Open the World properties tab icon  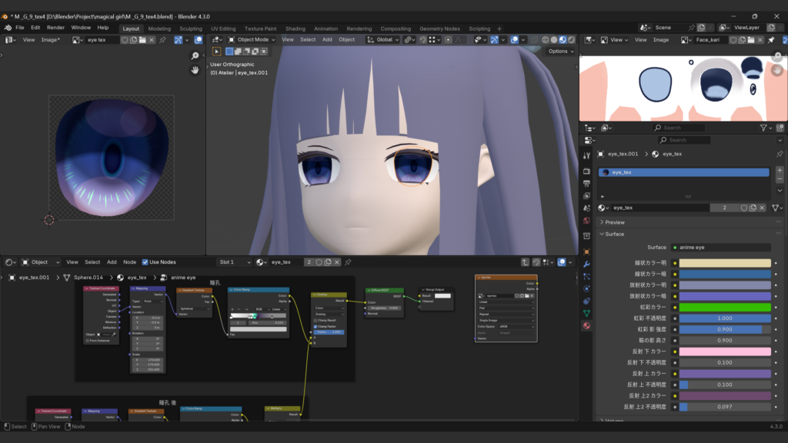586,221
